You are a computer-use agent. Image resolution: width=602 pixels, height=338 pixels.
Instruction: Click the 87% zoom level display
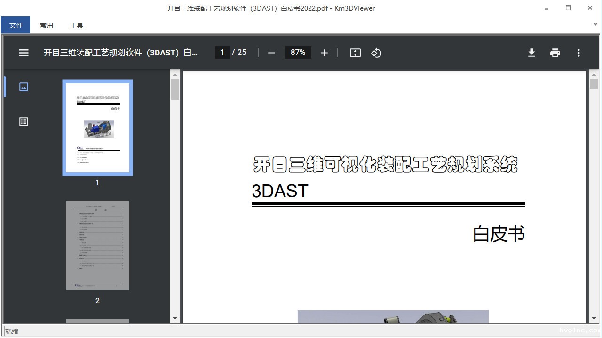pyautogui.click(x=297, y=52)
